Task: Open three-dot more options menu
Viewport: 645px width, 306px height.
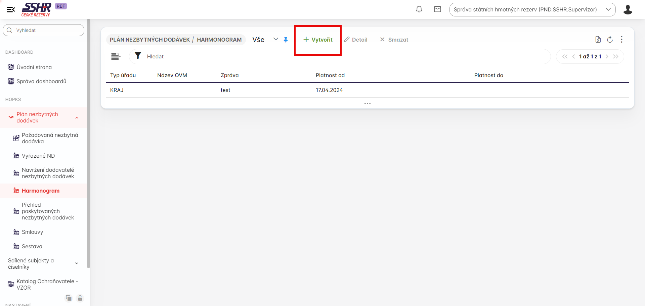Action: coord(621,40)
